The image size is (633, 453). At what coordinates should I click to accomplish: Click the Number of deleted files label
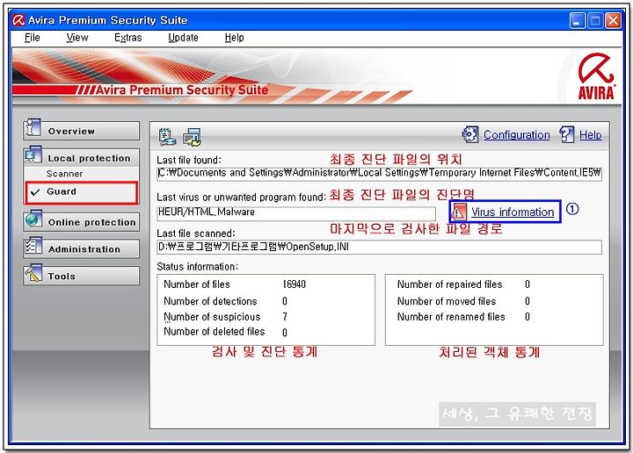tap(215, 332)
